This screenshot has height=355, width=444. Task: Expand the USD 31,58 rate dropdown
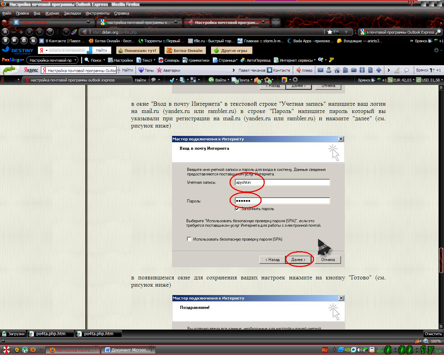point(442,80)
